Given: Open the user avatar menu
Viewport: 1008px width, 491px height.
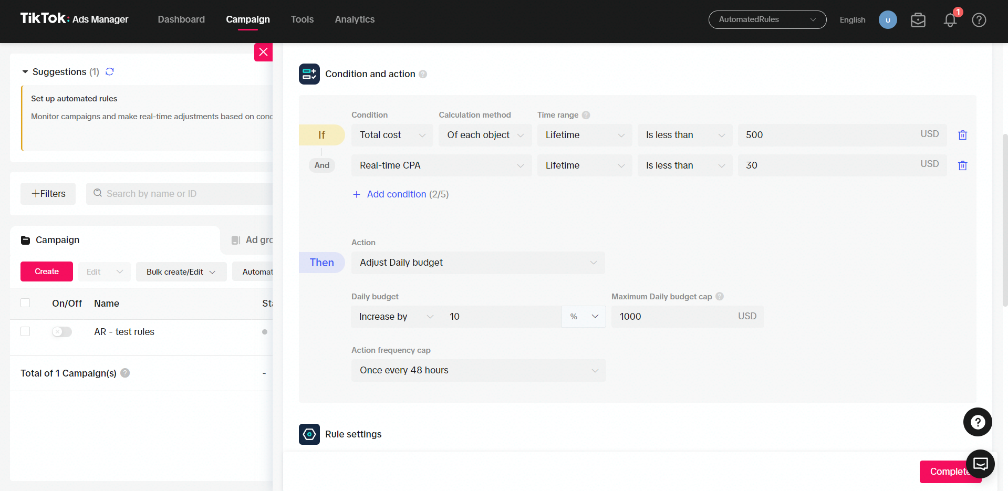Looking at the screenshot, I should [888, 20].
